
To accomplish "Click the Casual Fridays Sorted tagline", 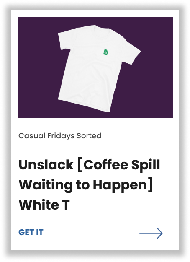I will click(60, 136).
